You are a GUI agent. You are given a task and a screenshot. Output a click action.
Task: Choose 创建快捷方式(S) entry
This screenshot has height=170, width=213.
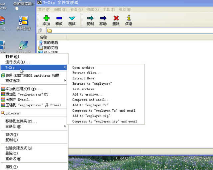click(x=34, y=148)
